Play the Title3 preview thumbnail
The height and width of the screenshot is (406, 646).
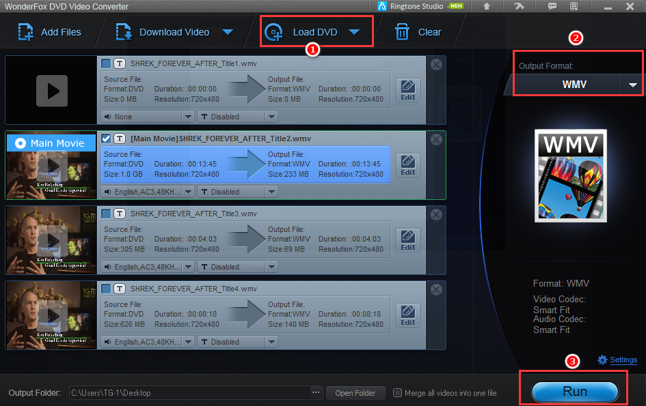click(53, 241)
